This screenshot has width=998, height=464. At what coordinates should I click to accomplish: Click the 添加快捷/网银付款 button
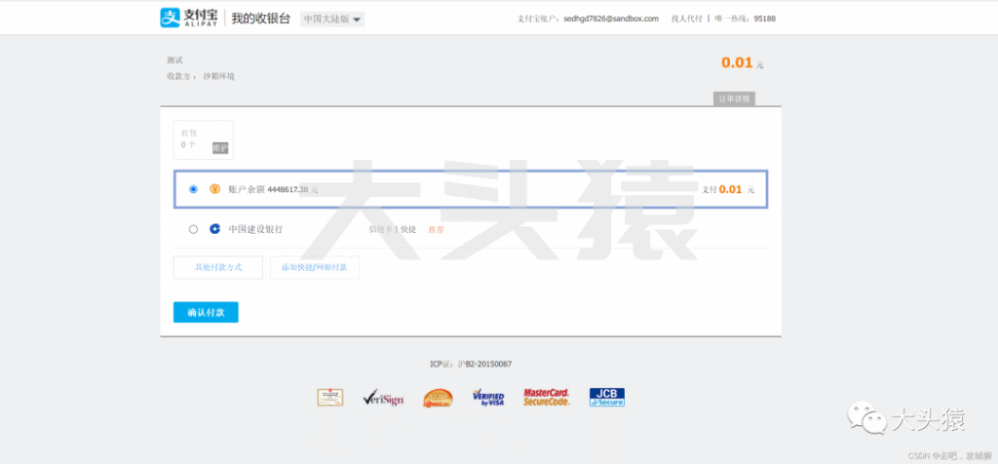(315, 267)
